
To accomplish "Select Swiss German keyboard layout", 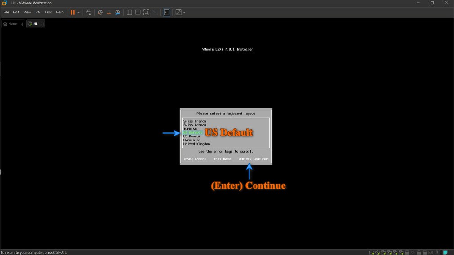I will (195, 125).
